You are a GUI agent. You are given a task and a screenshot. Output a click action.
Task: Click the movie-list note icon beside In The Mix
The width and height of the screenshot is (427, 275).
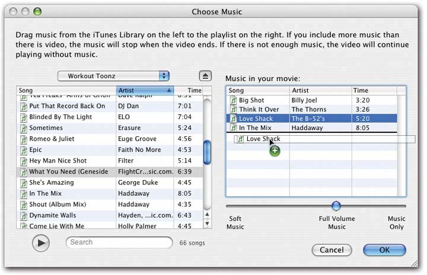234,127
